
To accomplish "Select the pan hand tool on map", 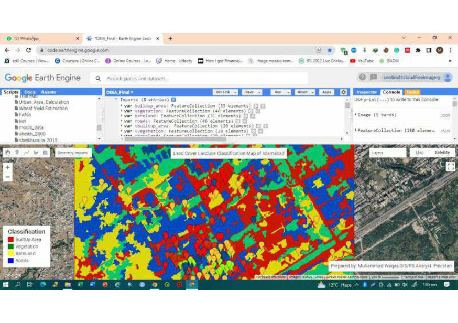I will (8, 153).
